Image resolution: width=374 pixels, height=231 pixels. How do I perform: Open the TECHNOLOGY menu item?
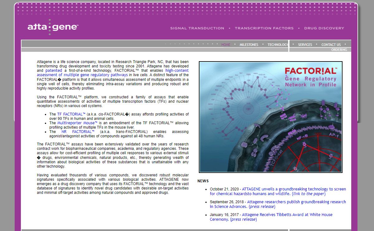[x=278, y=45]
